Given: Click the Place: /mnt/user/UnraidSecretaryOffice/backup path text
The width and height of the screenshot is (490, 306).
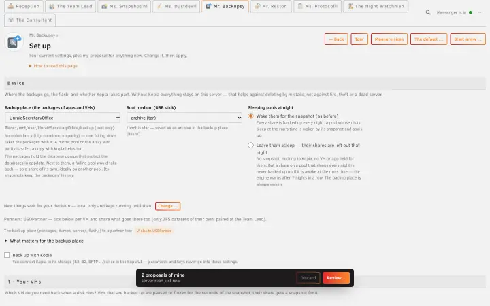Looking at the screenshot, I should coord(59,128).
